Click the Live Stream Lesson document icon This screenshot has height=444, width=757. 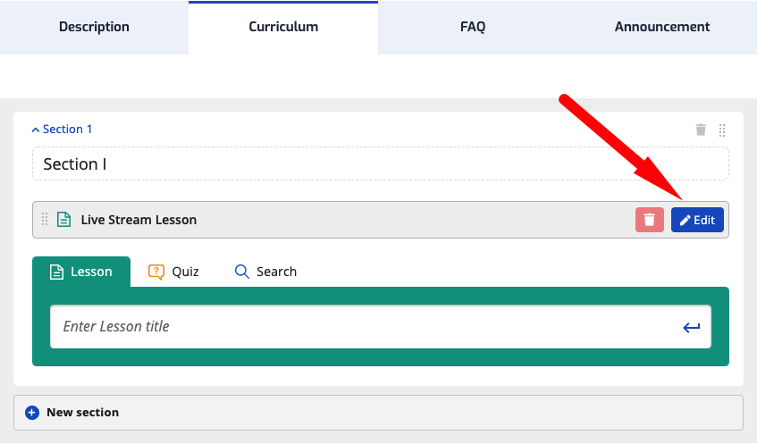63,220
